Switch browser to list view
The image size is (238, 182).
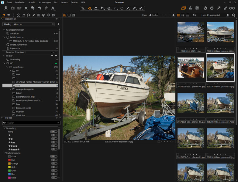[183, 15]
